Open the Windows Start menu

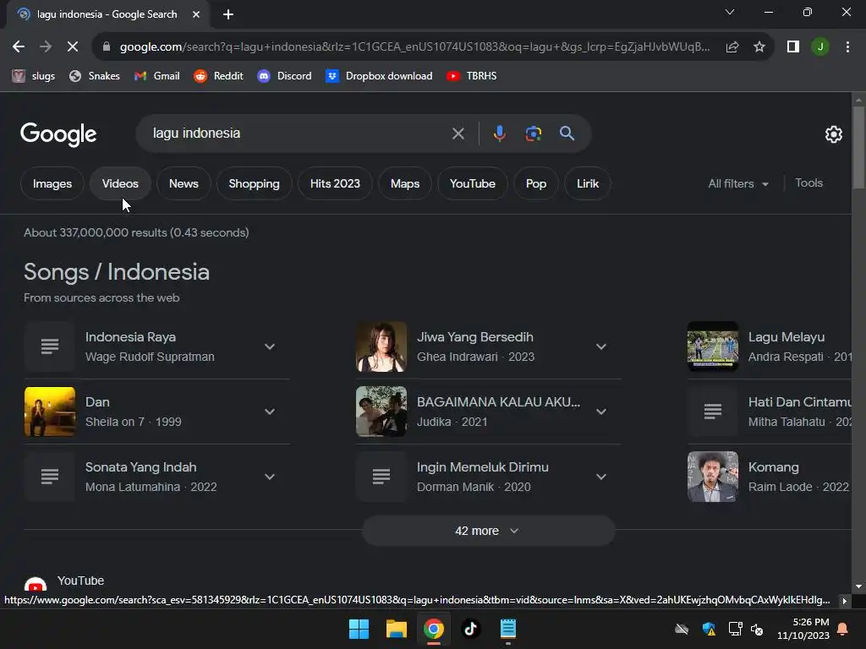pos(359,629)
